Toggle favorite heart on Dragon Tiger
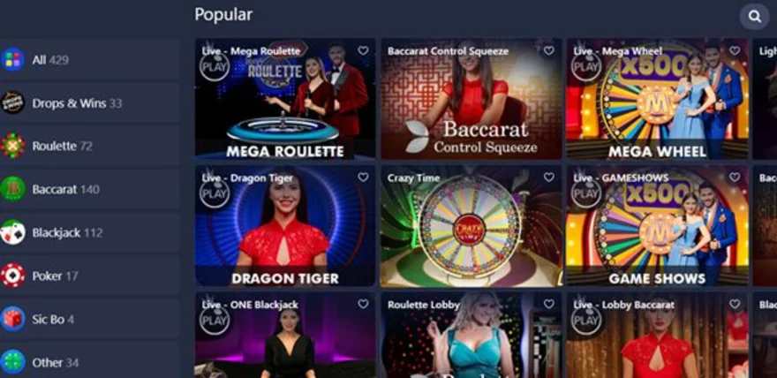Viewport: 777px width, 378px height. pyautogui.click(x=363, y=178)
